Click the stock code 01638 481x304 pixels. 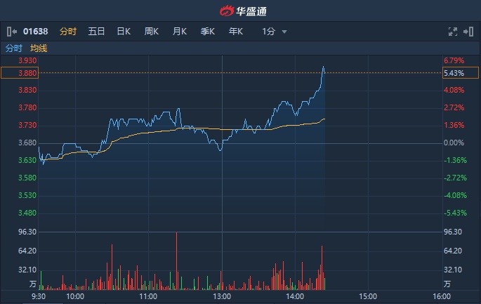[x=35, y=32]
